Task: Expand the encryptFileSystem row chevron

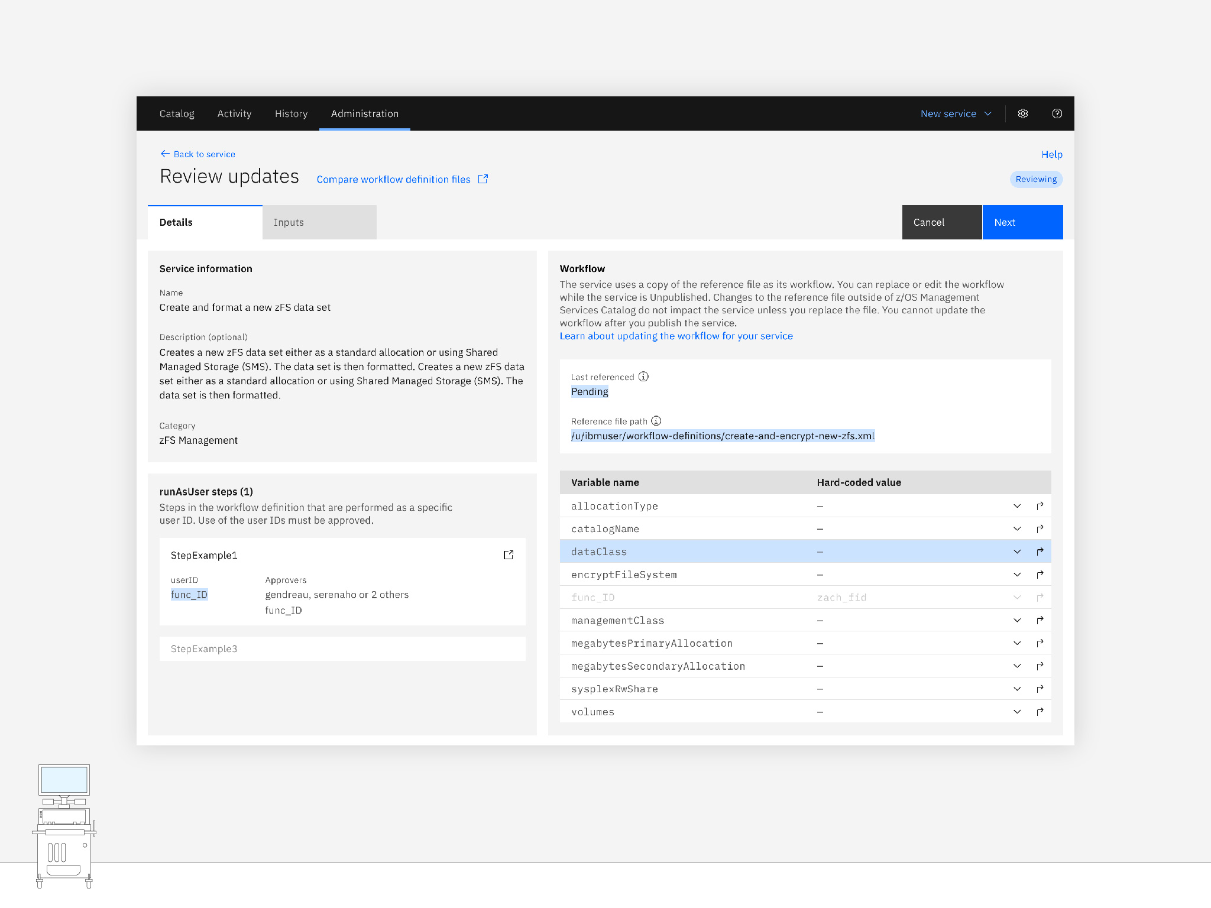Action: click(1017, 575)
